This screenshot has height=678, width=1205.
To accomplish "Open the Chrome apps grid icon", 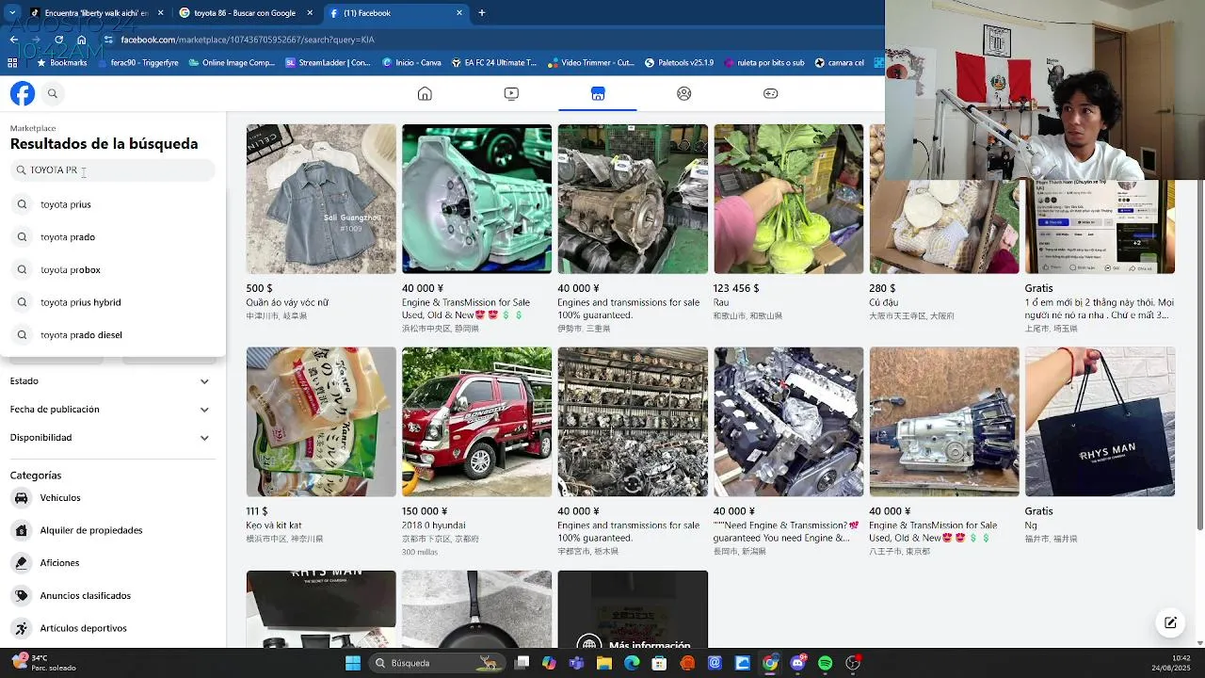I will (12, 63).
